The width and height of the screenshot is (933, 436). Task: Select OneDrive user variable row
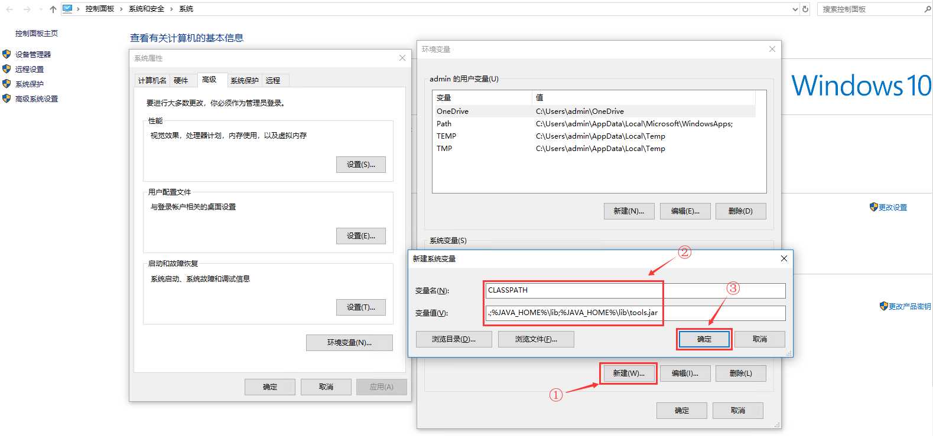click(594, 111)
